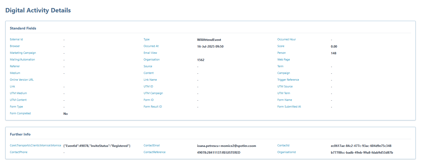Click the Type field label

(x=146, y=39)
